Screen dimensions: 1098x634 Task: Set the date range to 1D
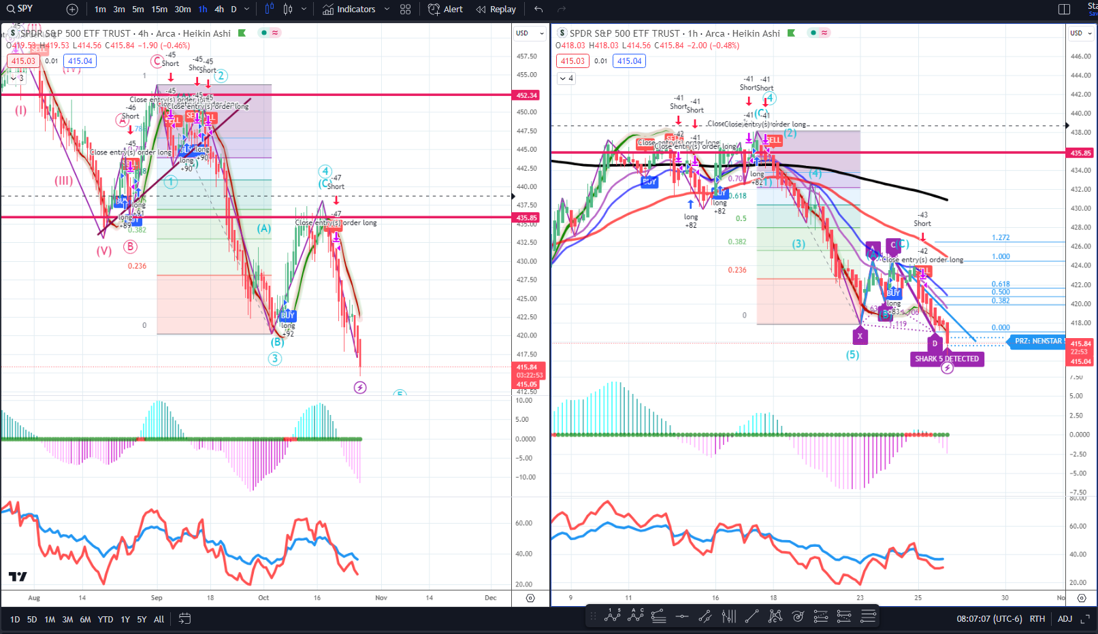coord(15,620)
